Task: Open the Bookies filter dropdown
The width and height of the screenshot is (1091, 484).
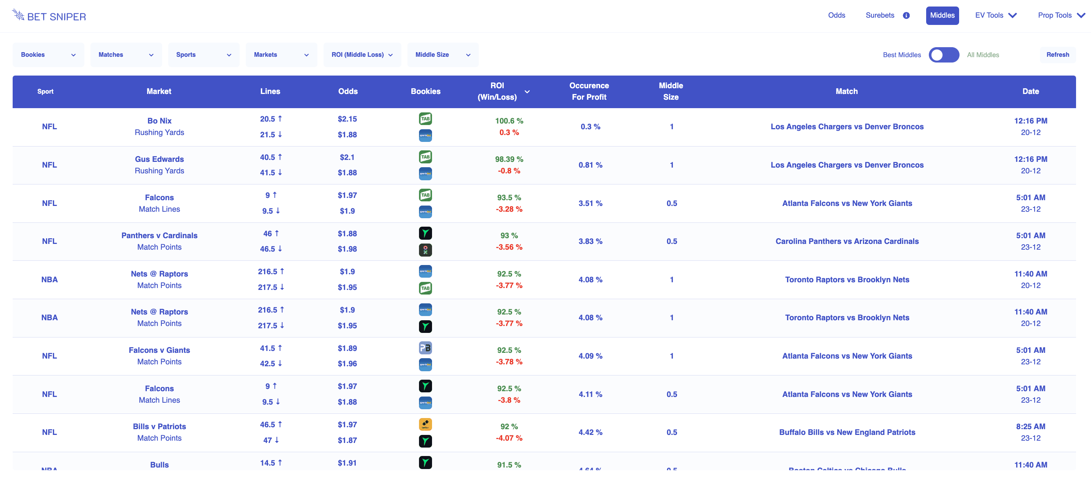Action: click(x=48, y=55)
